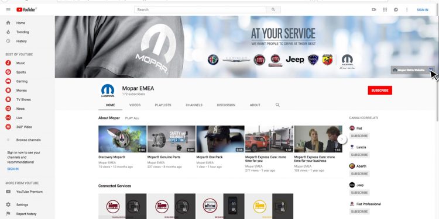439x219 pixels.
Task: Subscribe to the Fiat Professional channel
Action: pos(359,211)
